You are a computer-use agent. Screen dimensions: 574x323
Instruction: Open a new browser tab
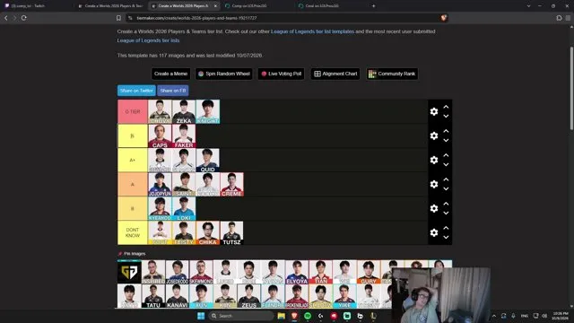(x=373, y=6)
